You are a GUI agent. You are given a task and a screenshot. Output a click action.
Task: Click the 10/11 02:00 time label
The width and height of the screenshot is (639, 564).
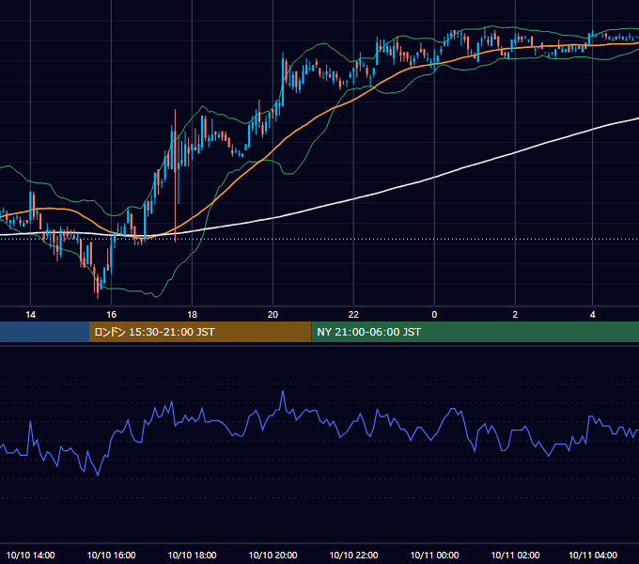coord(515,555)
